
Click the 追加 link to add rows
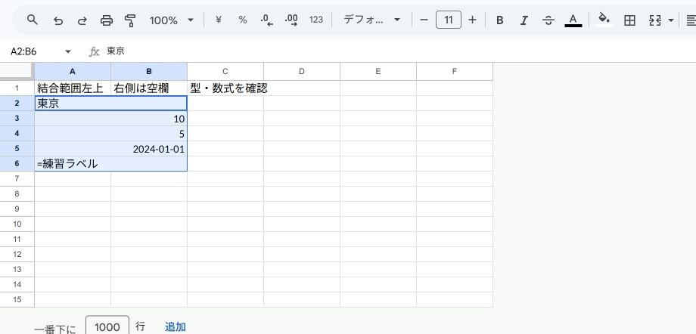pos(176,327)
